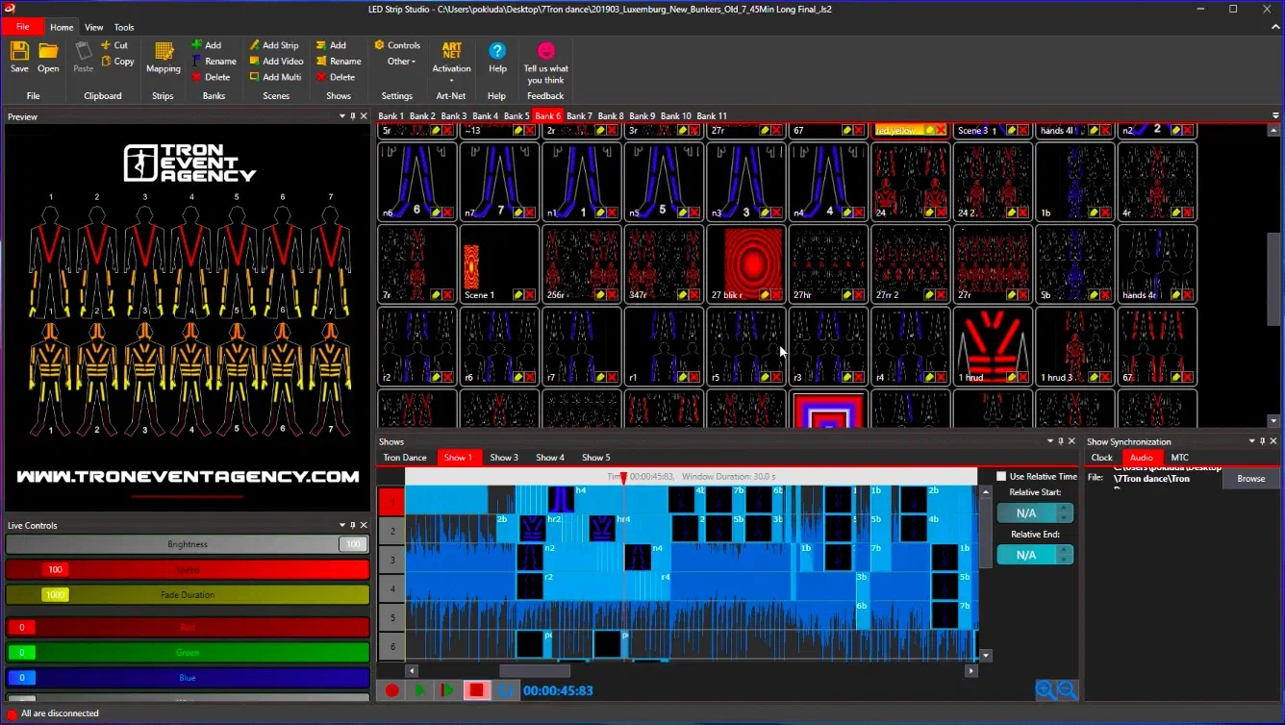Add a new LED strip scene
The width and height of the screenshot is (1285, 725).
point(274,45)
